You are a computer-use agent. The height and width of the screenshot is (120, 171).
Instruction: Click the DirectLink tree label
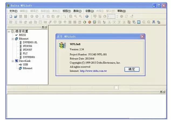[25, 61]
